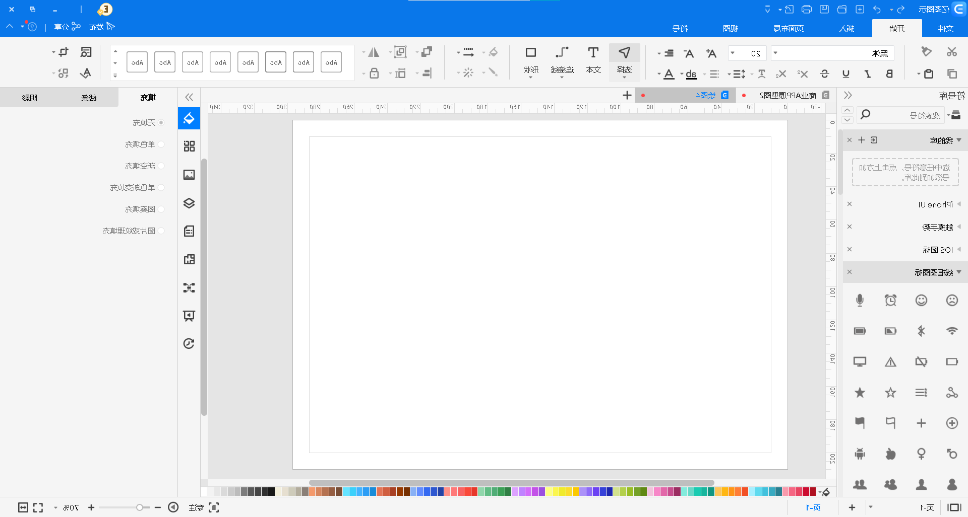
Task: Add a new page with plus button
Action: point(852,507)
